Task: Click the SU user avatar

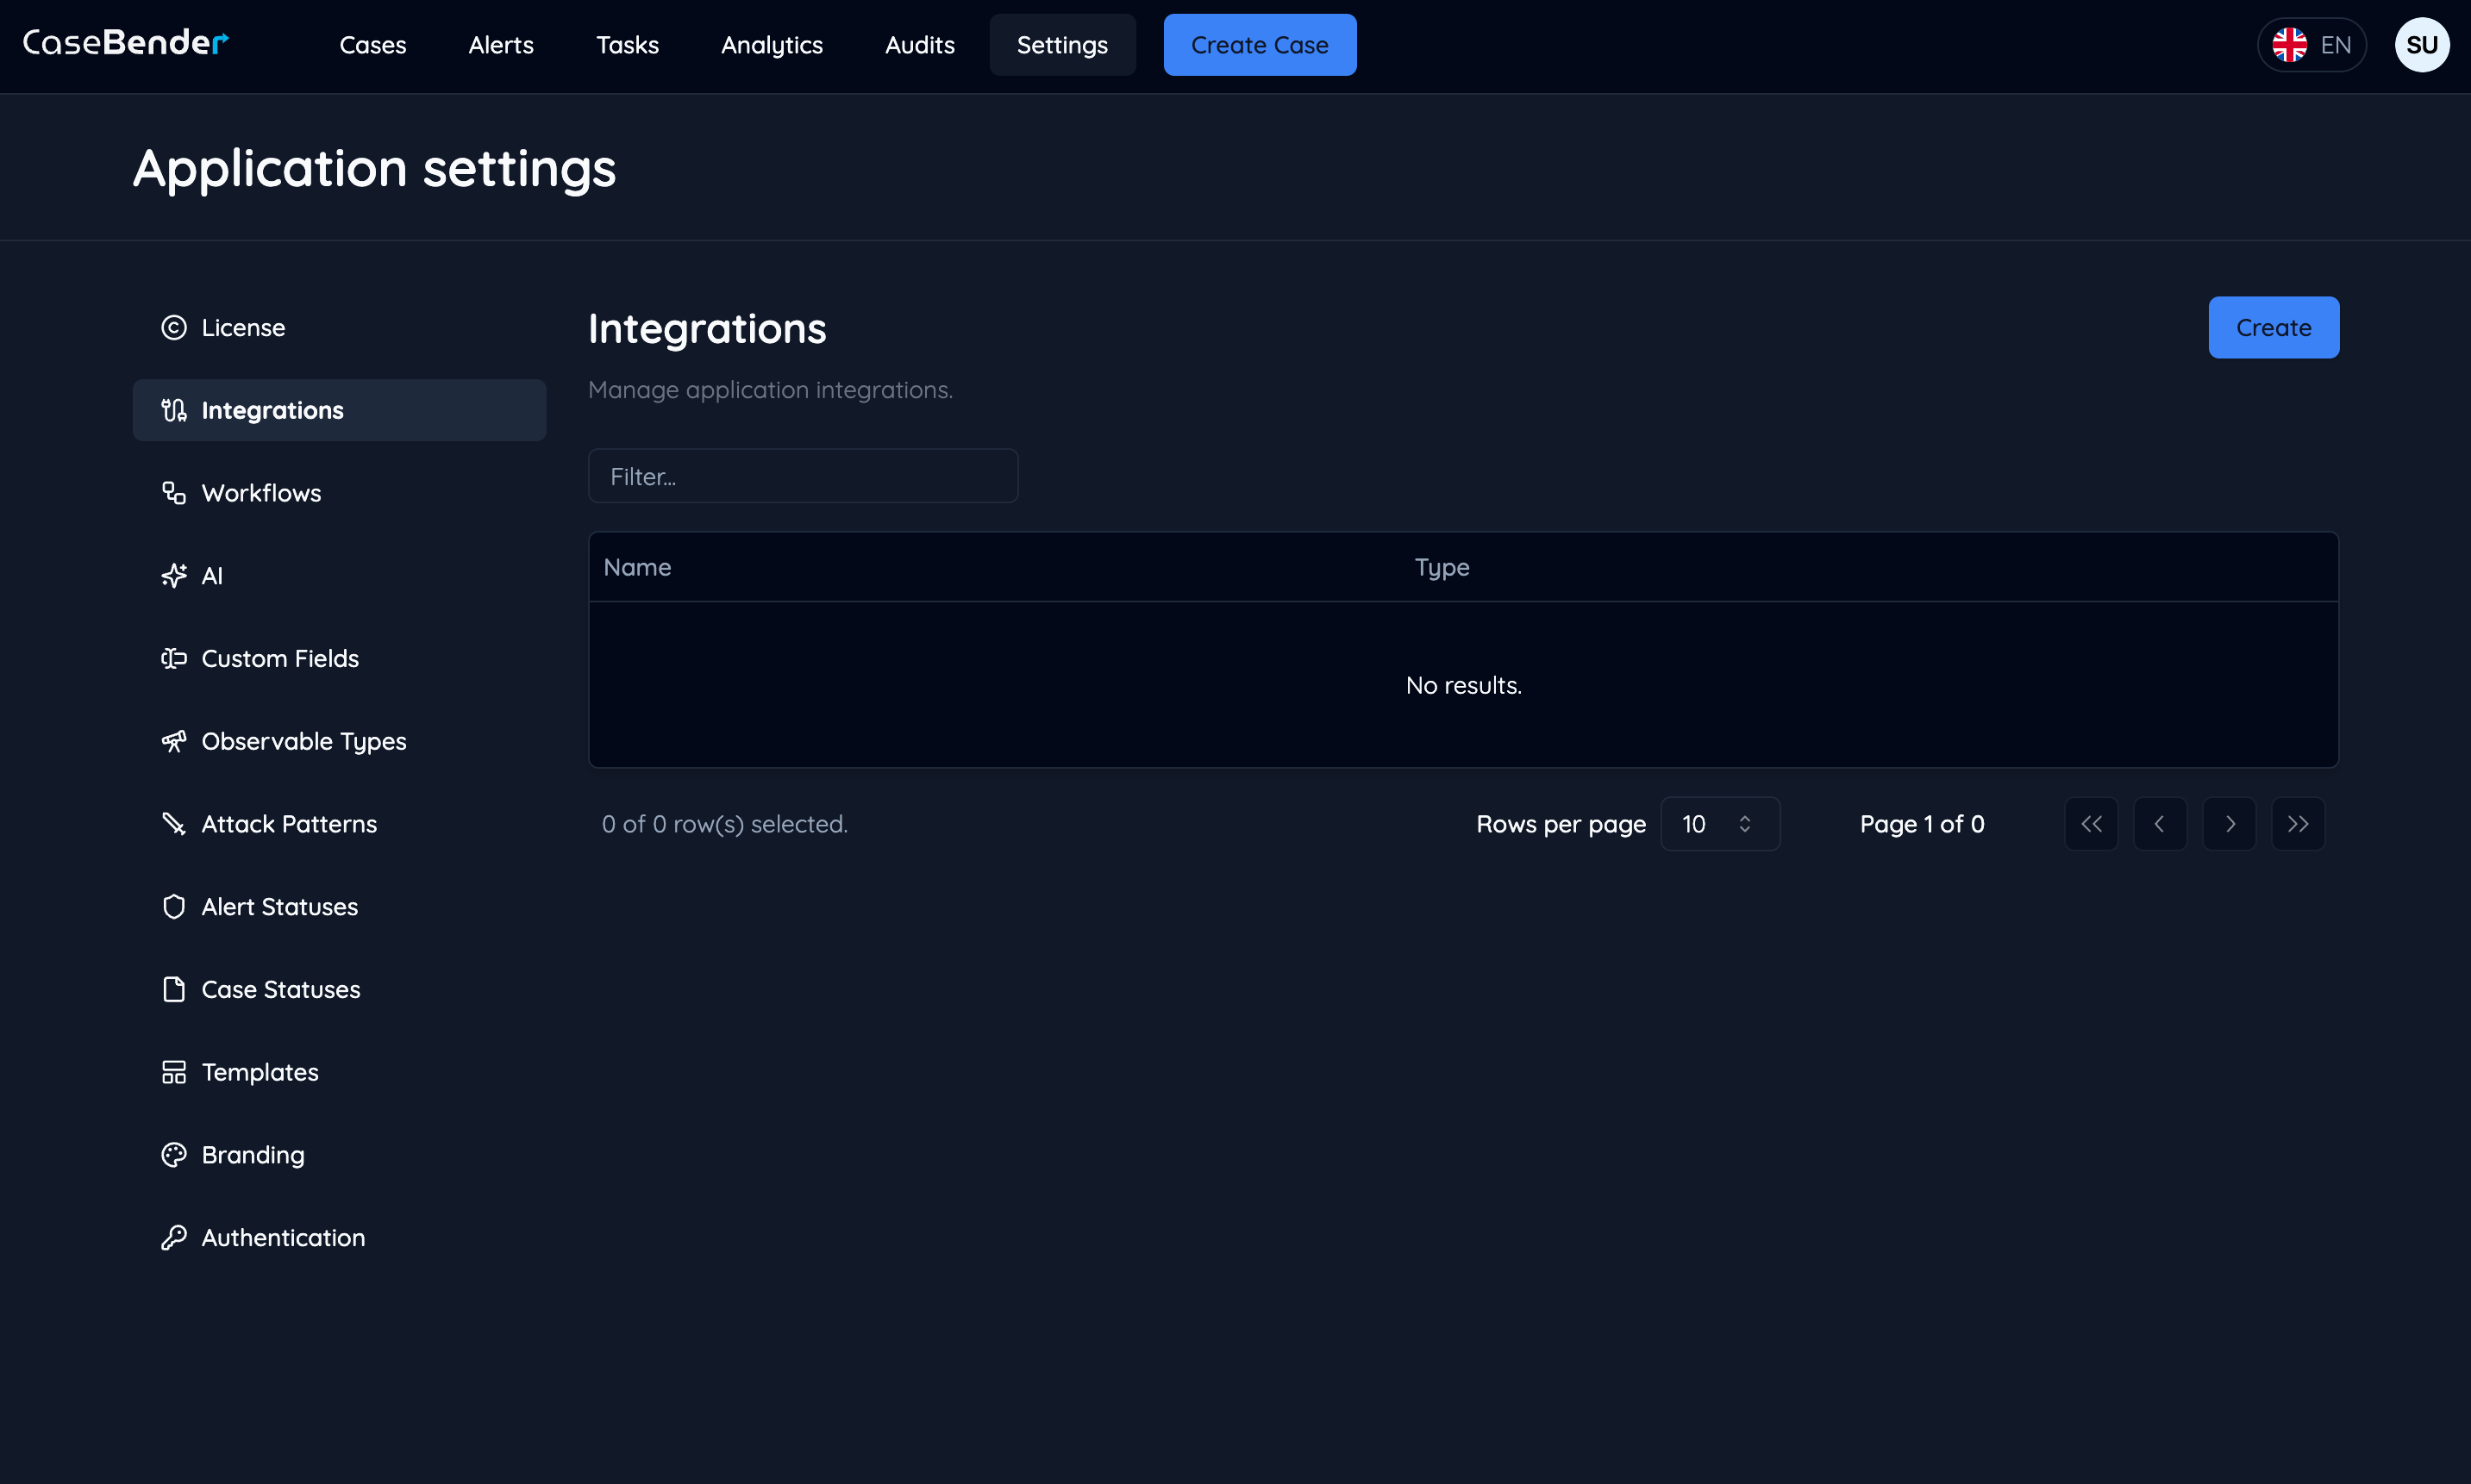Action: pos(2422,44)
